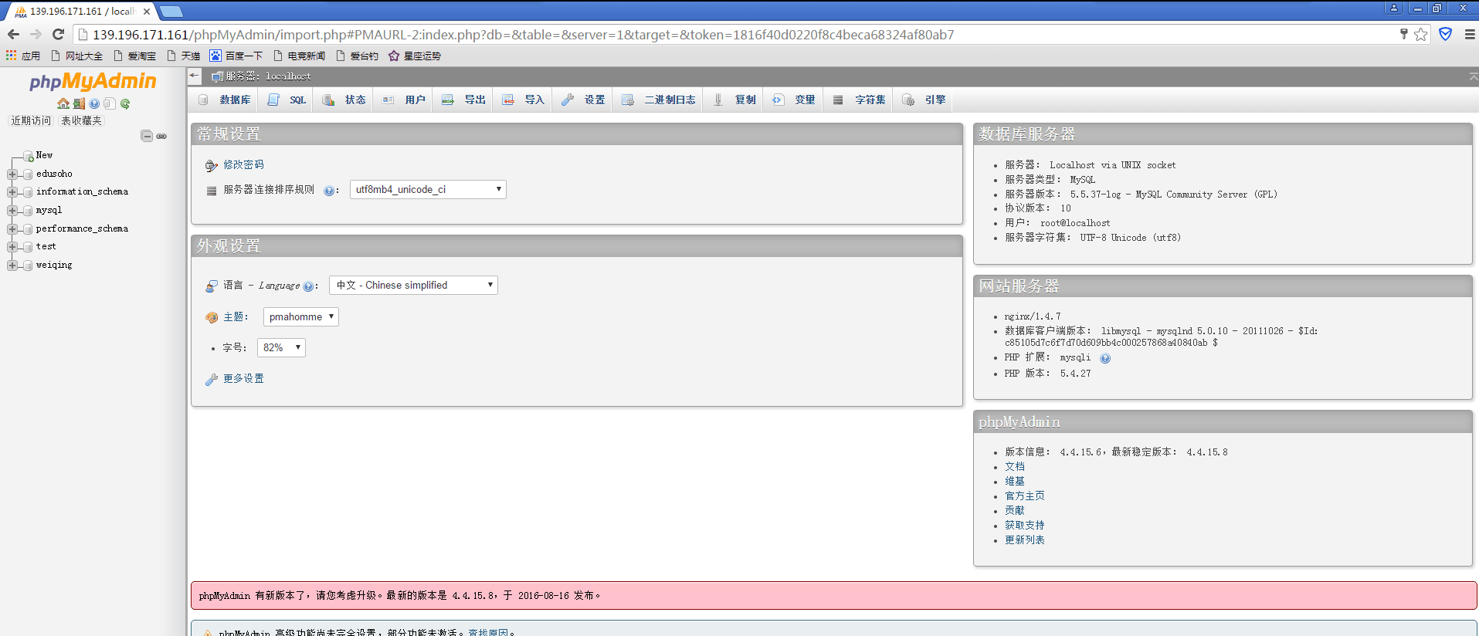Open the 更新列表 link
This screenshot has height=636, width=1479.
1025,540
